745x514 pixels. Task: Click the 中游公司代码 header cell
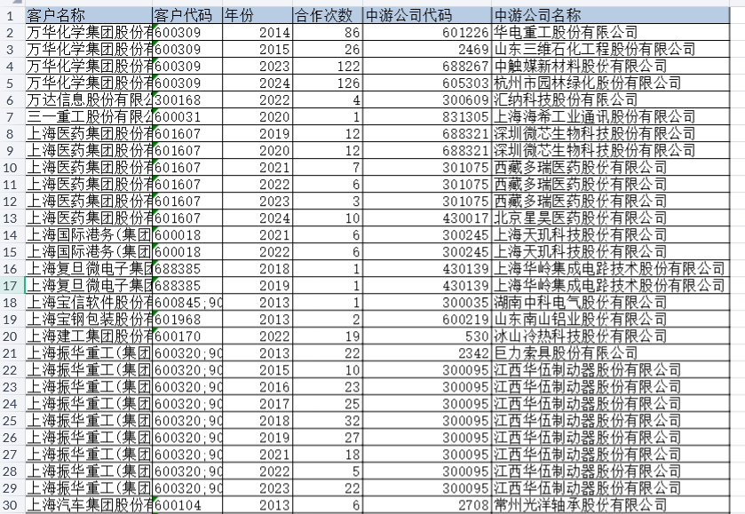(x=426, y=15)
